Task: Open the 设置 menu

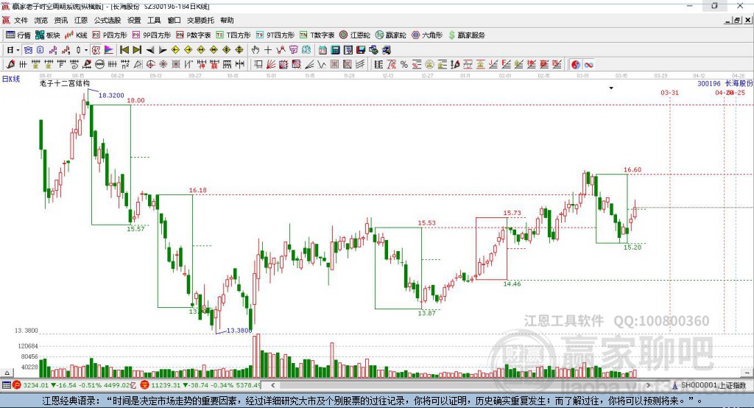Action: 134,20
